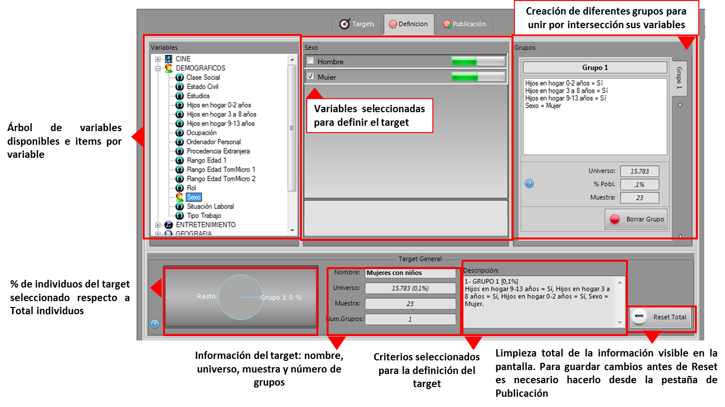This screenshot has height=407, width=725.
Task: Collapse the DEMOGRAFICOS tree node
Action: (x=158, y=68)
